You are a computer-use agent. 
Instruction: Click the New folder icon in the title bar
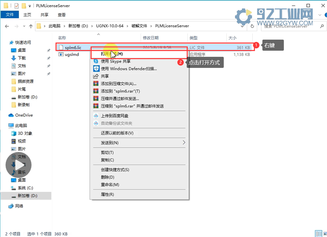tap(24, 6)
